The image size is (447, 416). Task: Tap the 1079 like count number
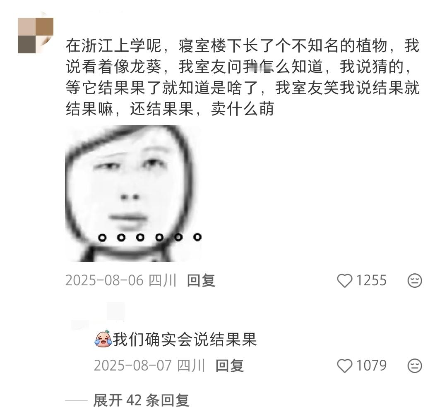coord(371,366)
